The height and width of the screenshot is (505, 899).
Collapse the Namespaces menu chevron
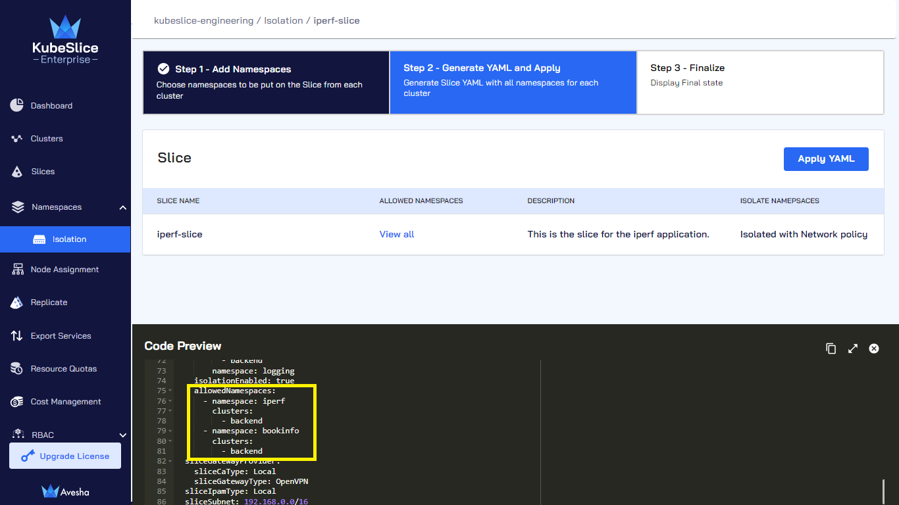click(x=123, y=208)
